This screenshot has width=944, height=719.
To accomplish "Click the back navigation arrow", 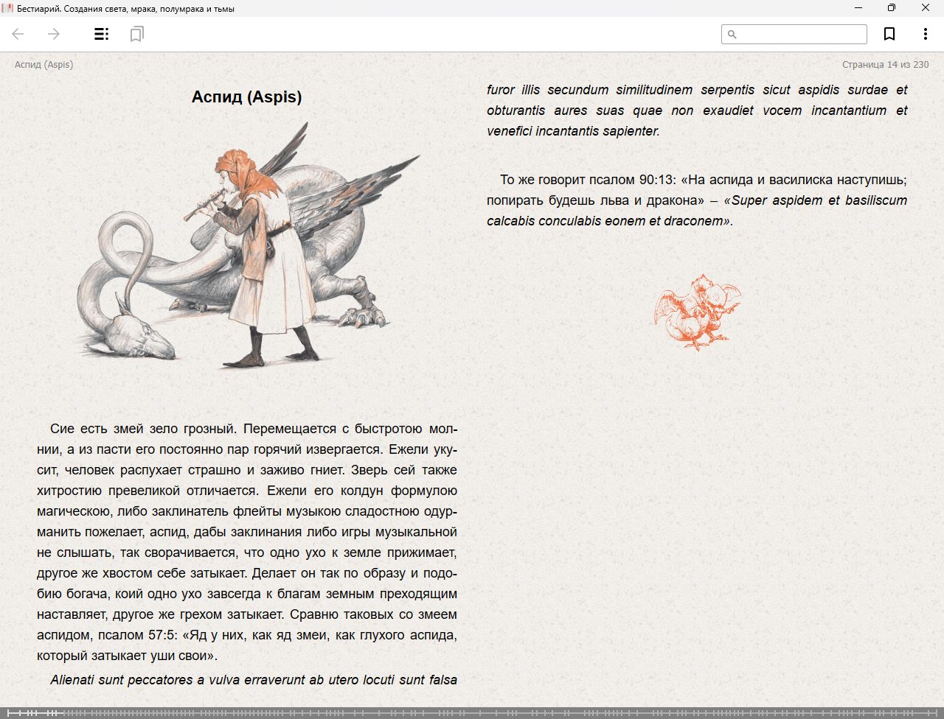I will 18,34.
